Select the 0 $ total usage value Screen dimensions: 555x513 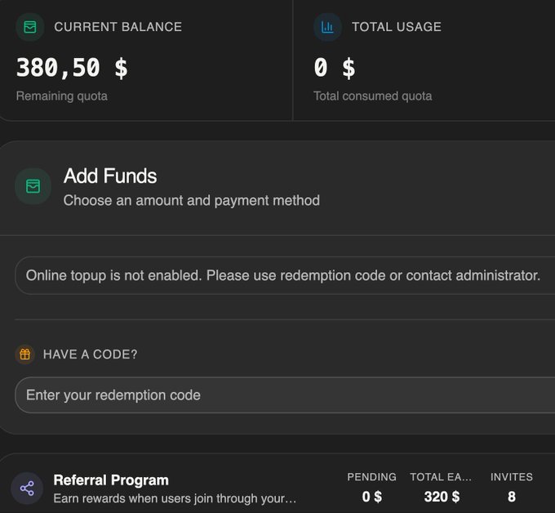335,68
